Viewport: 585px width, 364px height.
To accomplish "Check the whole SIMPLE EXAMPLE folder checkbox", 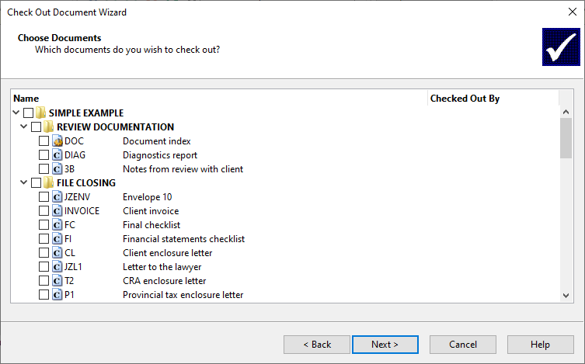I will [28, 113].
